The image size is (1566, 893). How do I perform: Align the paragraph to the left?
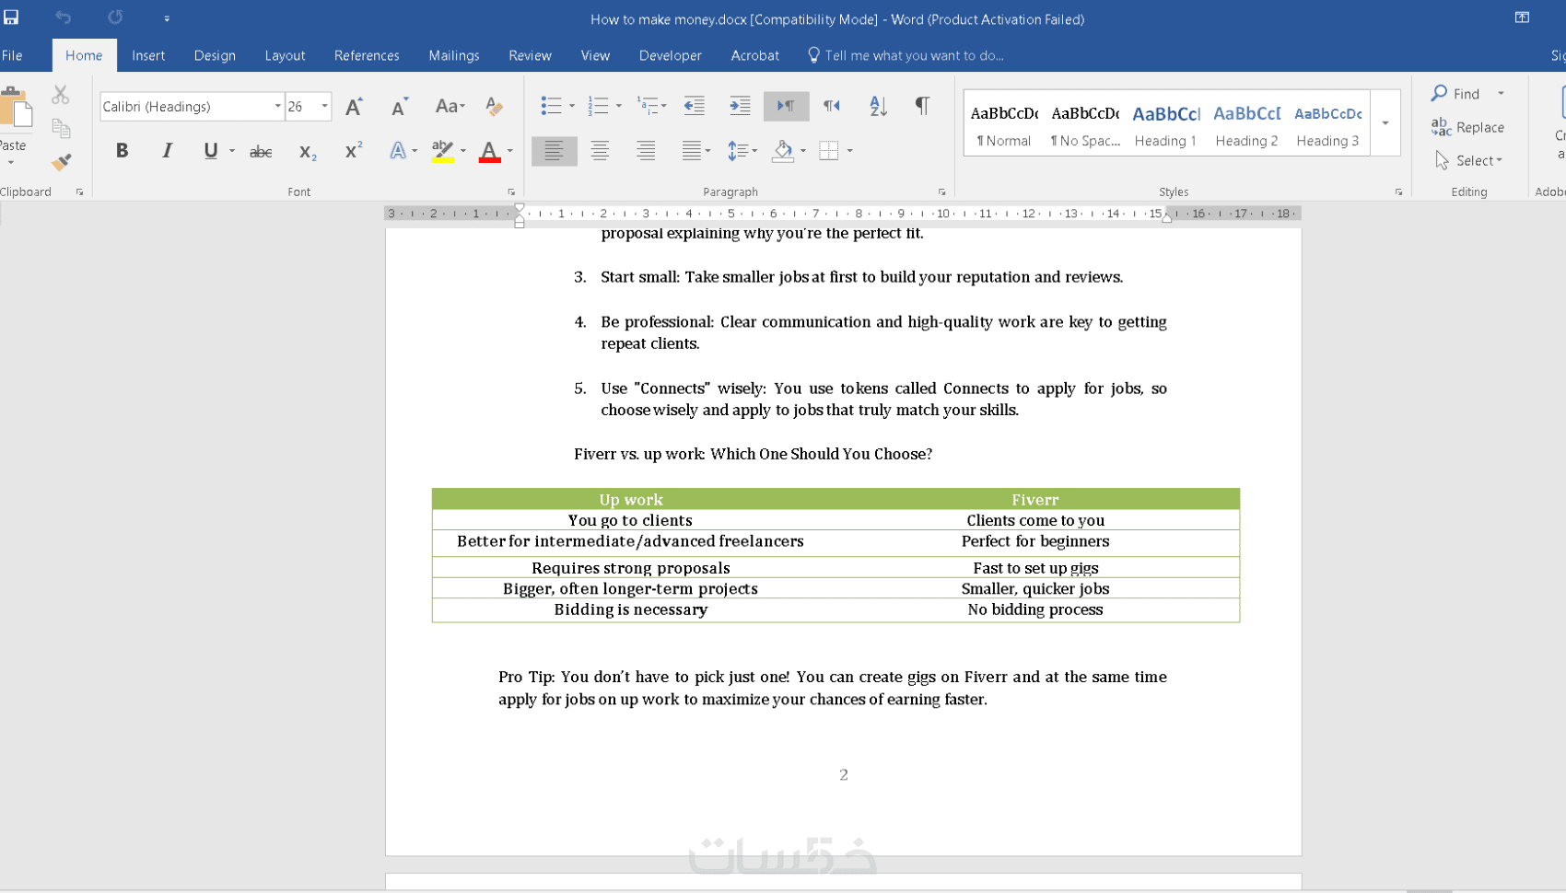555,151
